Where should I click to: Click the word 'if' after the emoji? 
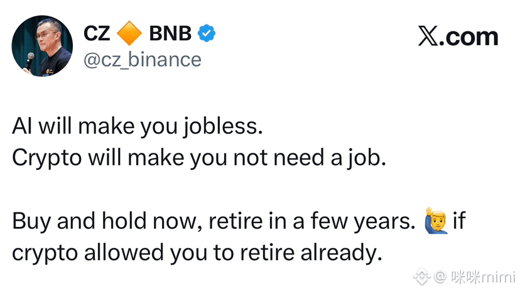(459, 220)
